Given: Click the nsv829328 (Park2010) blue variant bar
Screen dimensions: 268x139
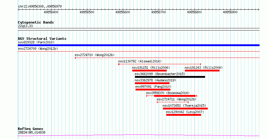Looking at the screenshot, I should (x=139, y=45).
